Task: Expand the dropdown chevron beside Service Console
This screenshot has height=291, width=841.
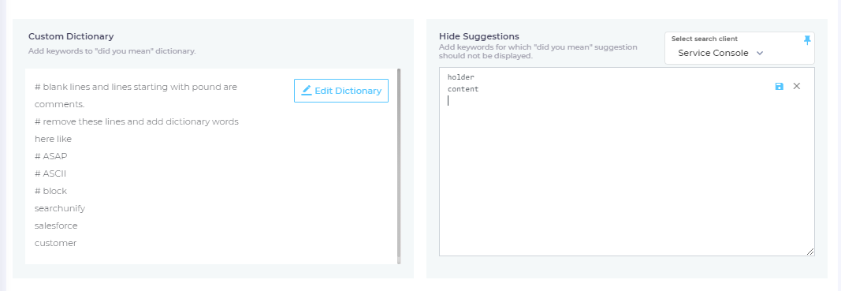Action: point(760,53)
